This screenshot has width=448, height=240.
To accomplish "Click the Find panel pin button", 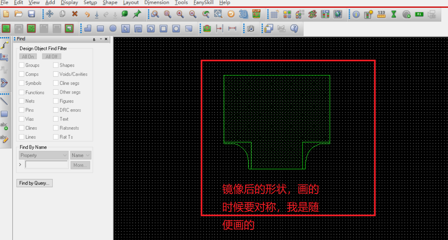I will pyautogui.click(x=94, y=39).
